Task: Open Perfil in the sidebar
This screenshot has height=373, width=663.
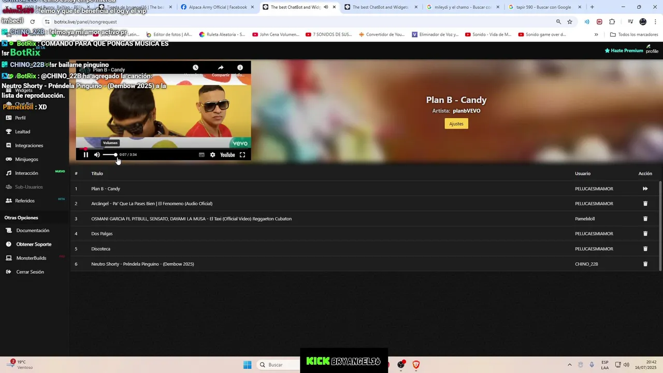Action: pyautogui.click(x=20, y=118)
